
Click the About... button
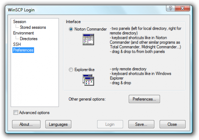26,124
